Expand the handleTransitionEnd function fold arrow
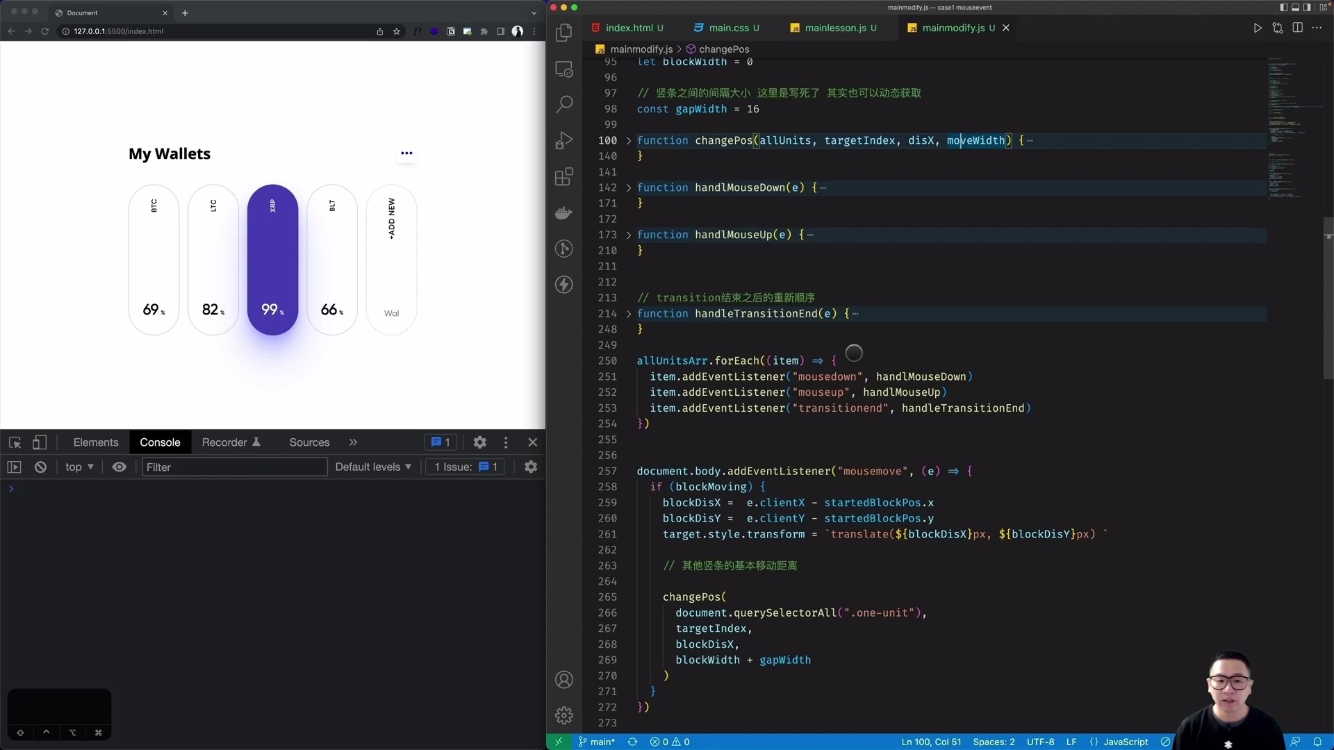This screenshot has width=1334, height=750. tap(629, 314)
